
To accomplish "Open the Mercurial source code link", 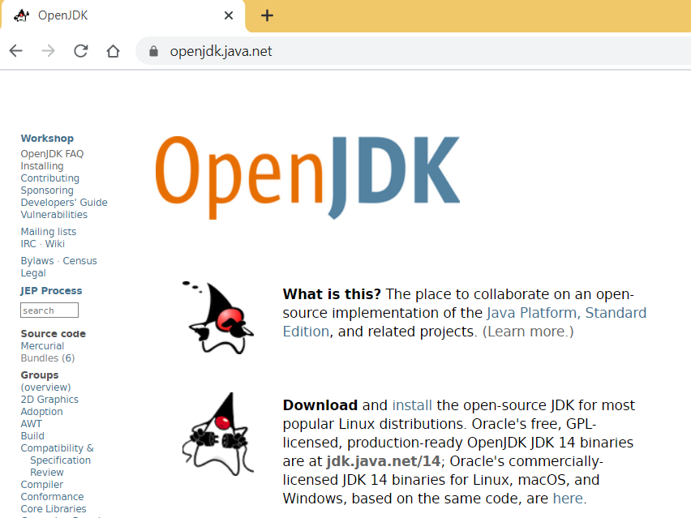I will (42, 346).
